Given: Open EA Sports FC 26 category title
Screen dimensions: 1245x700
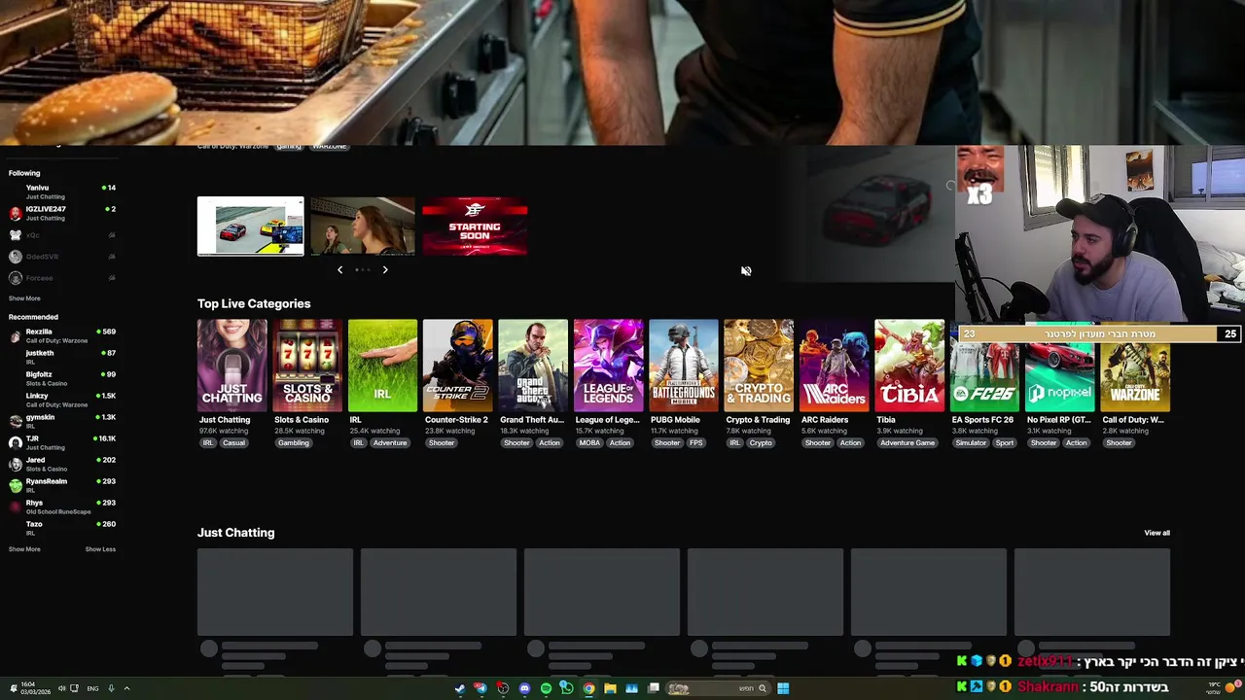Looking at the screenshot, I should click(982, 420).
